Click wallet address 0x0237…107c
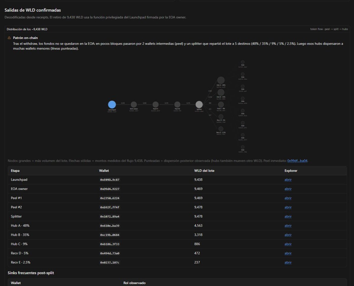 point(110,262)
